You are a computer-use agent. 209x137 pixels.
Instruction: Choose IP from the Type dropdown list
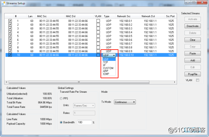tap(109, 65)
